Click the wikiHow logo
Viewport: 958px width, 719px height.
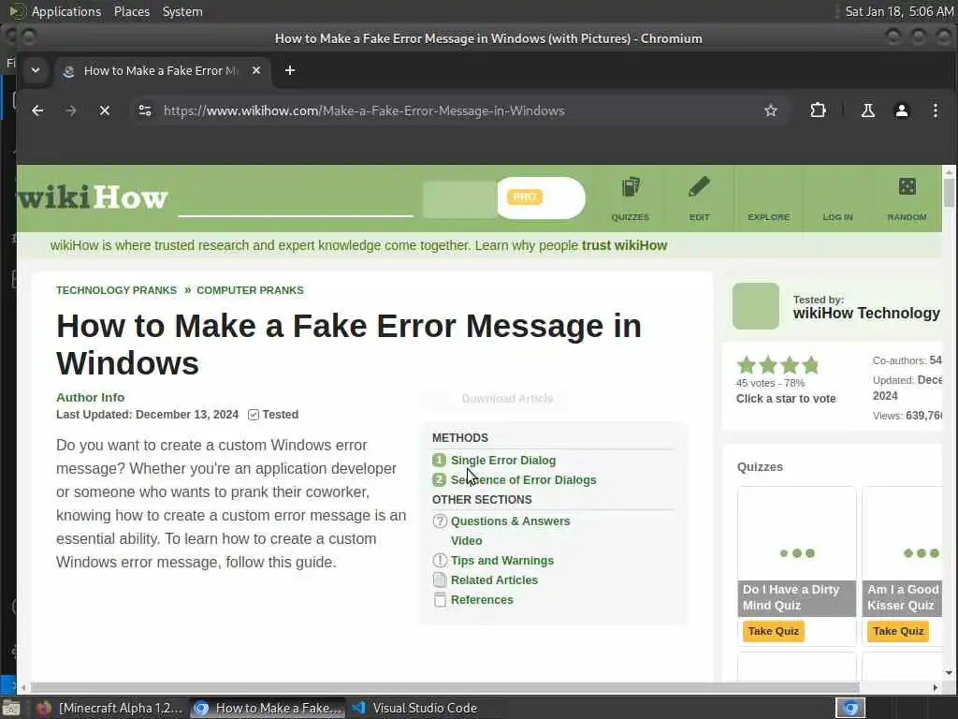click(93, 198)
